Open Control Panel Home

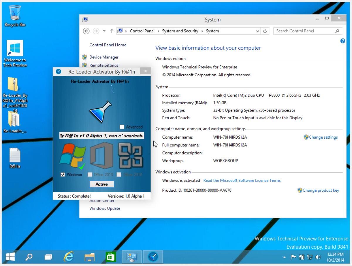(x=108, y=45)
